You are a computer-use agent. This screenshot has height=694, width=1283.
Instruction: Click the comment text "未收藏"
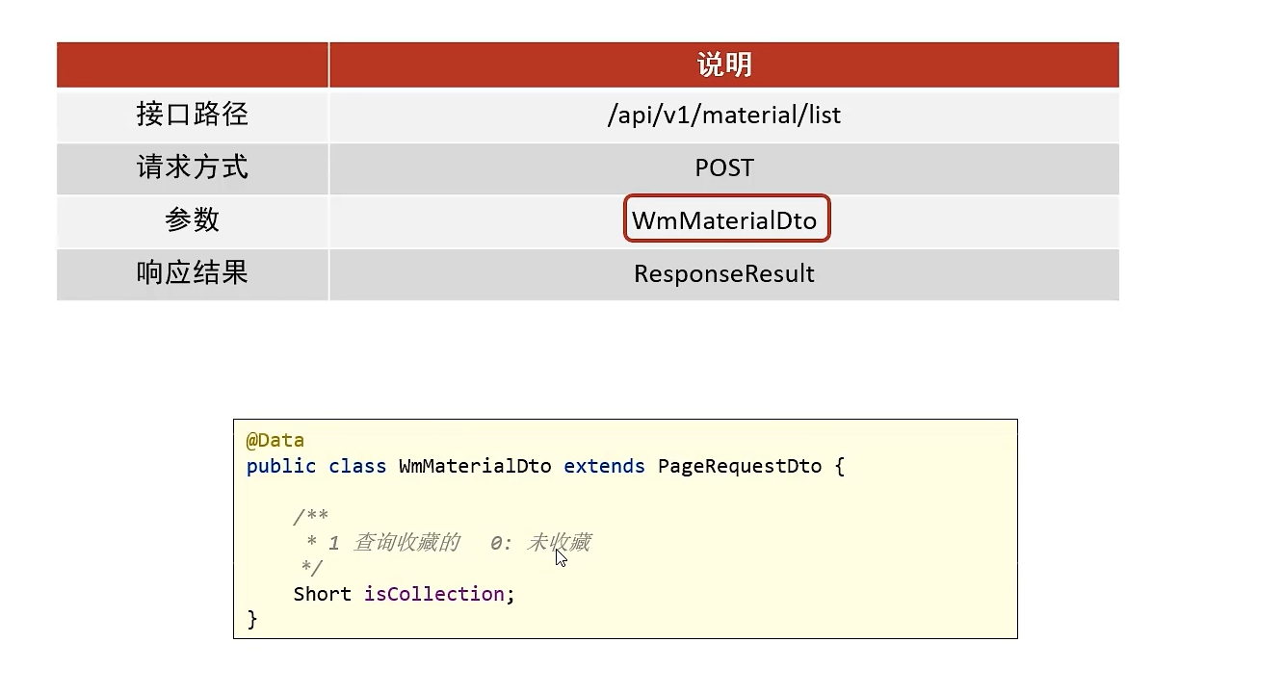click(x=559, y=543)
